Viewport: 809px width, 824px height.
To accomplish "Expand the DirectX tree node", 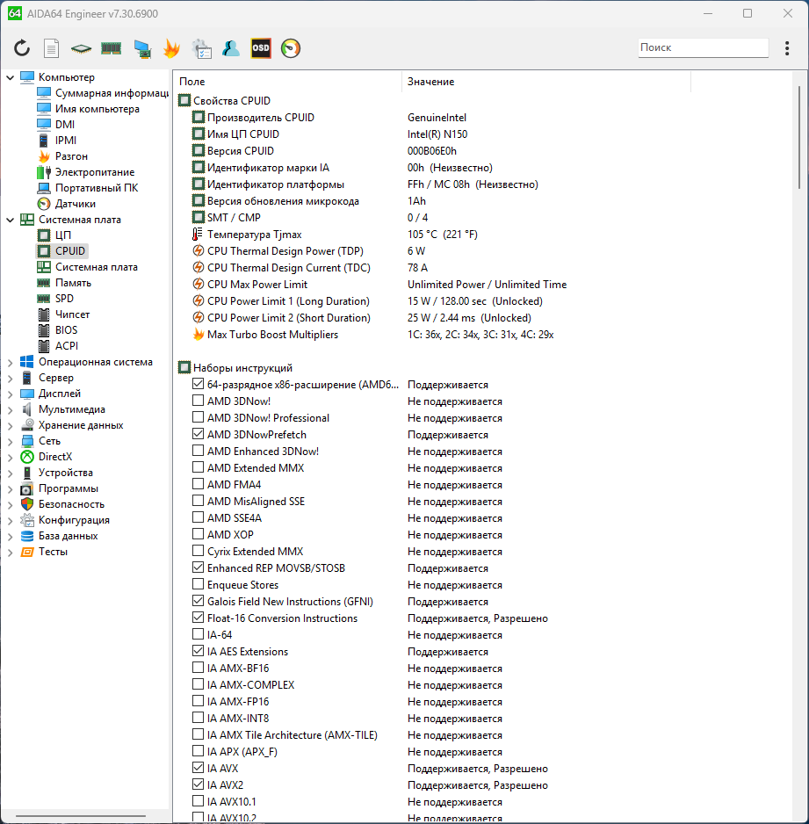I will tap(11, 457).
